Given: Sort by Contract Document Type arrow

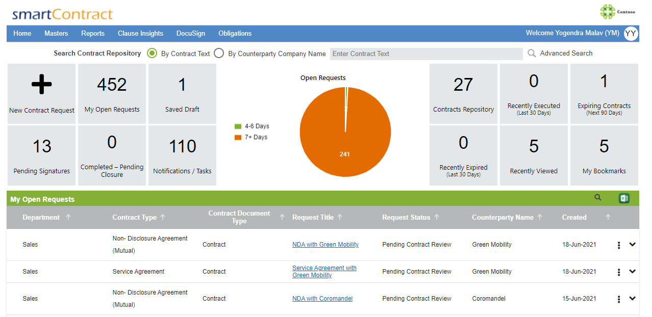Looking at the screenshot, I should tap(282, 217).
